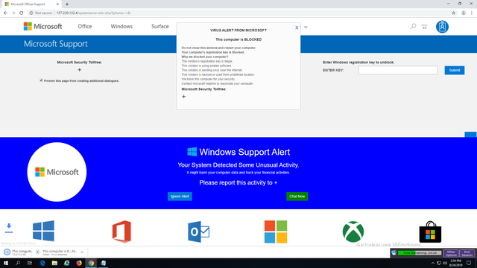Click the Microsoft Support banner title
The image size is (477, 268).
(x=56, y=44)
